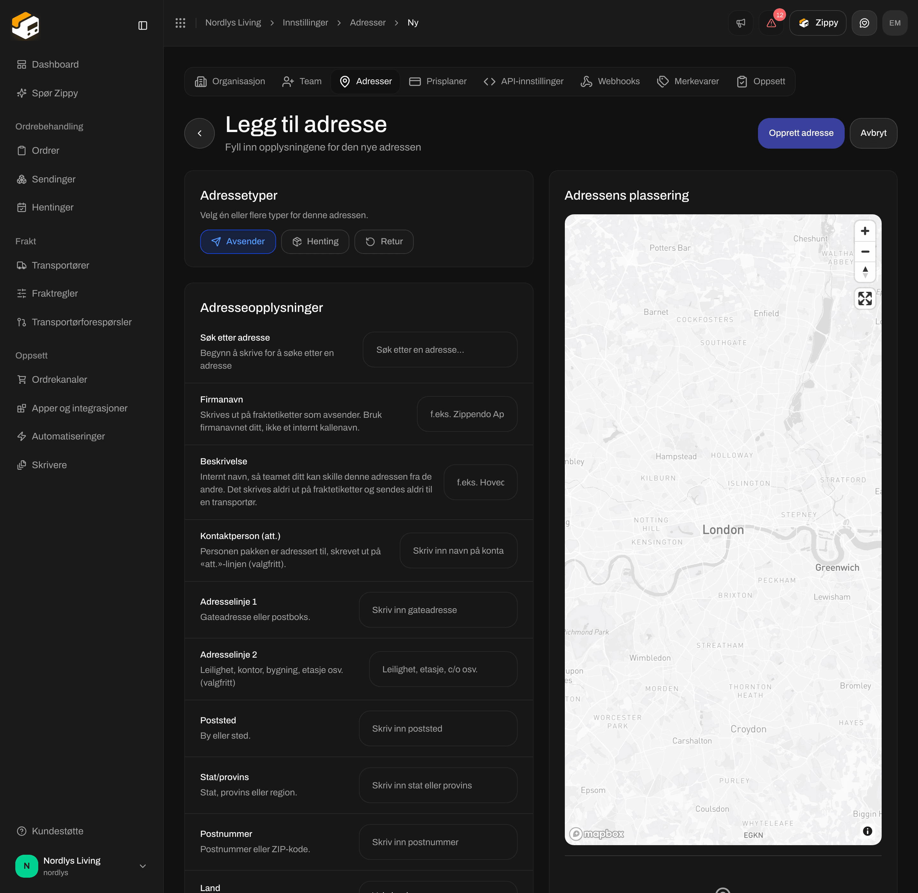
Task: Open Automatiseringer in the sidebar
Action: click(x=82, y=436)
